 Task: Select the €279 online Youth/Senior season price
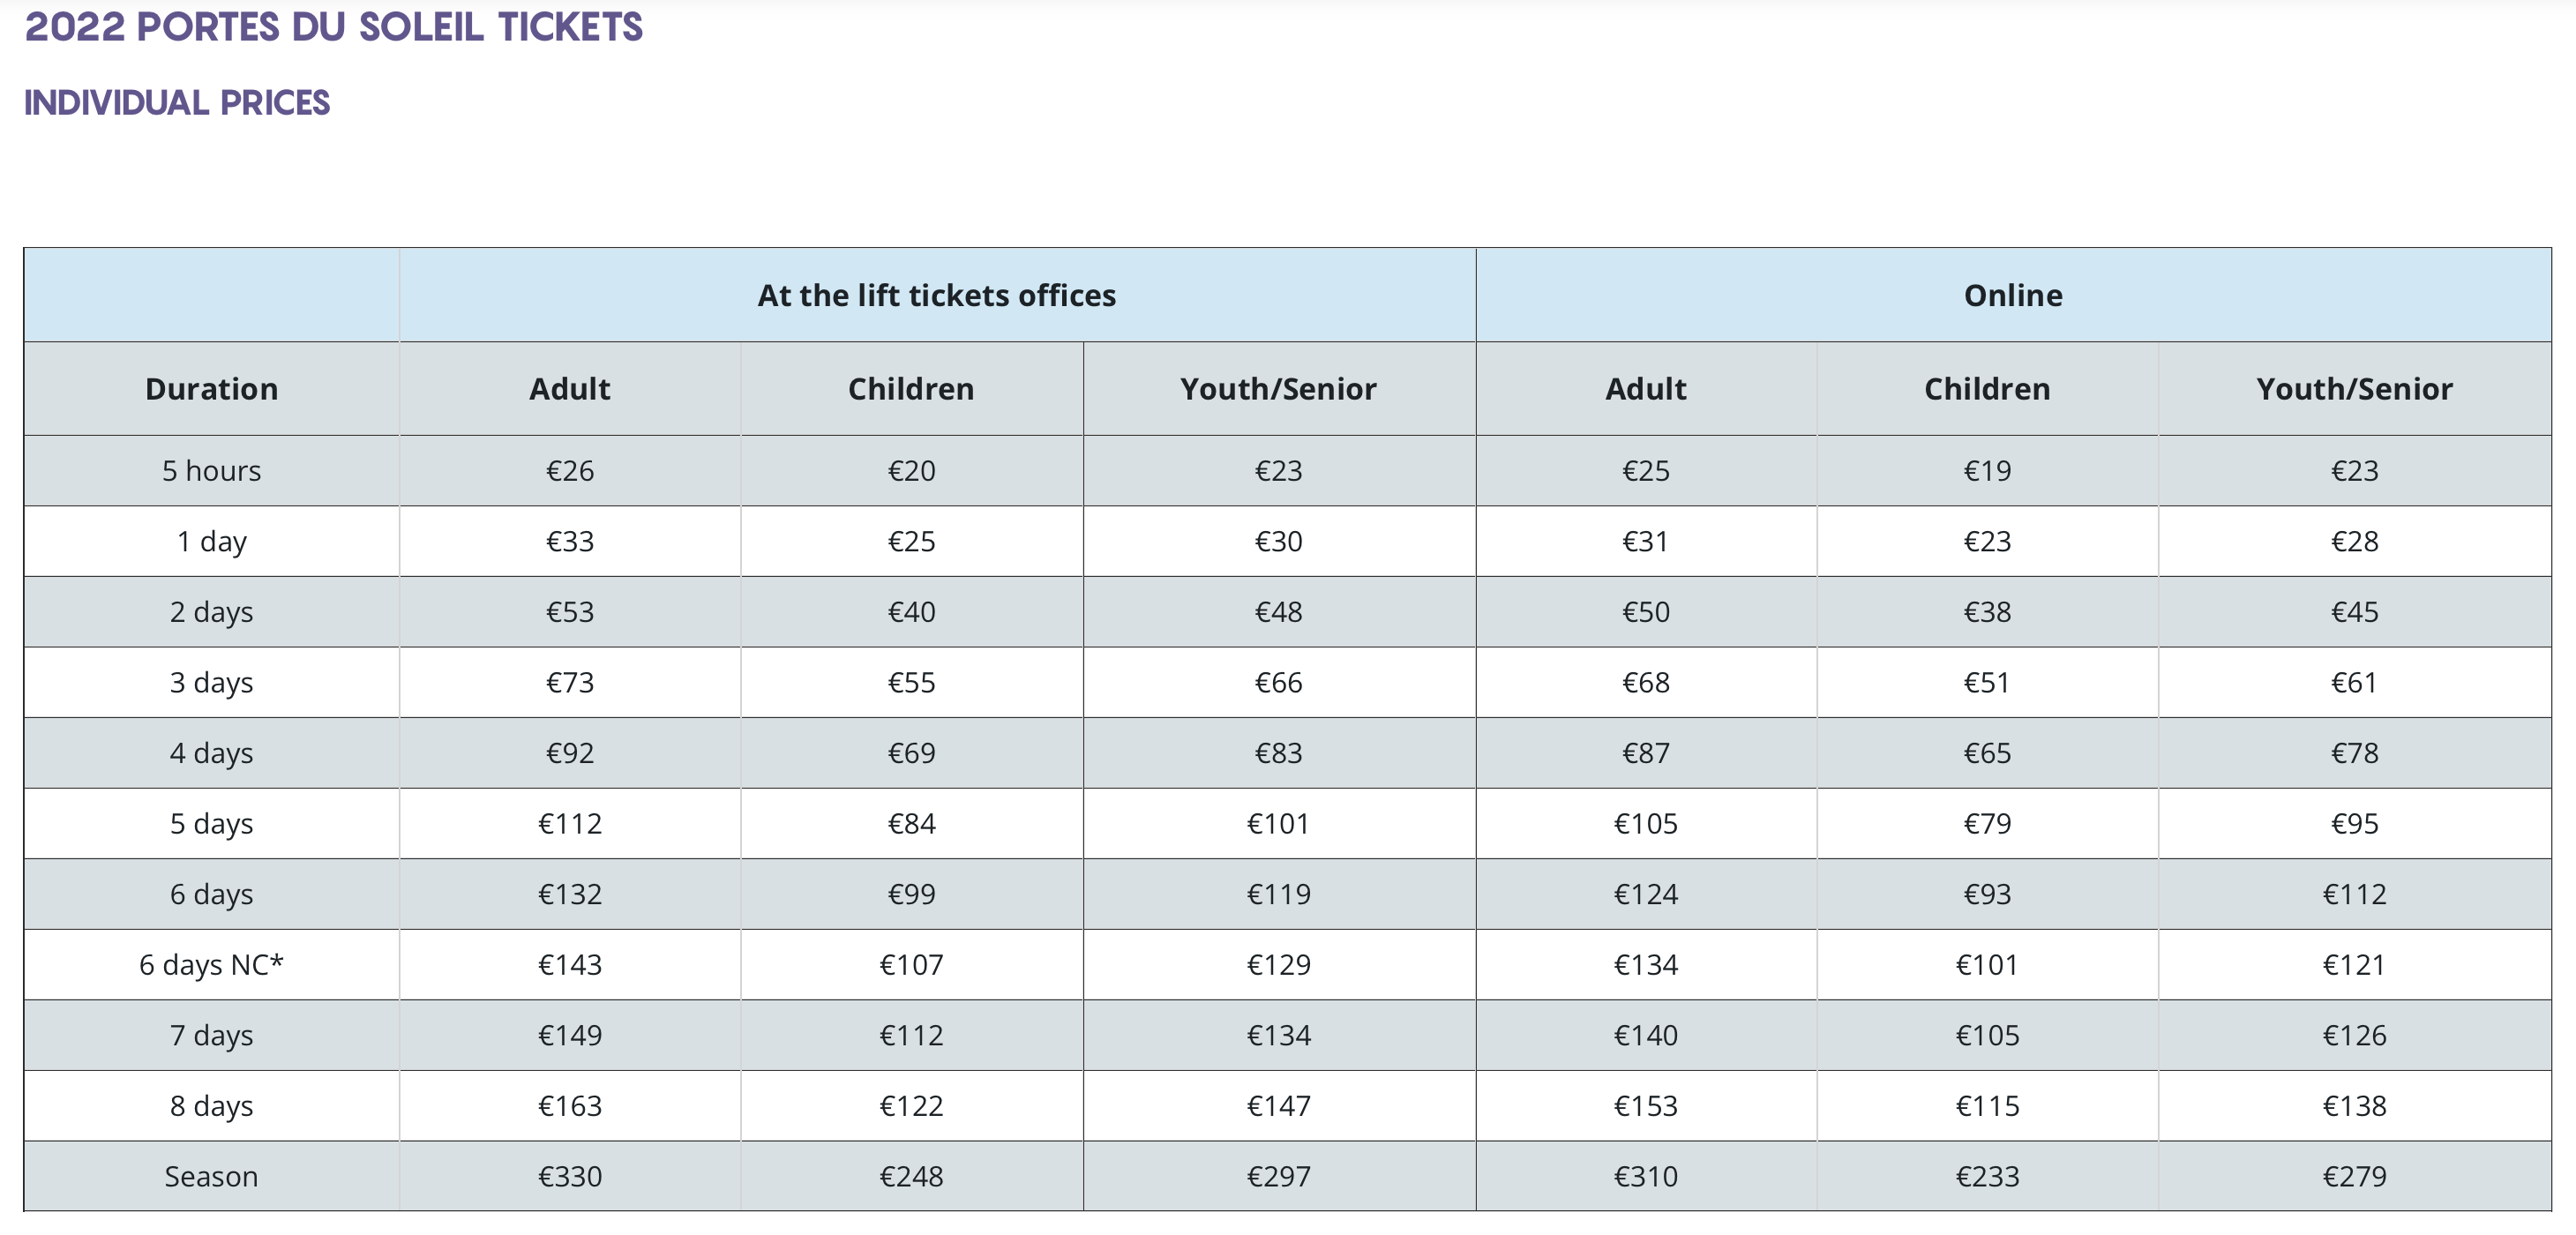click(x=2354, y=1176)
